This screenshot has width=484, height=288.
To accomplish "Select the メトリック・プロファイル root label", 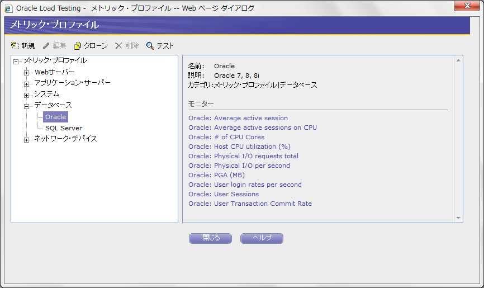I will 55,60.
